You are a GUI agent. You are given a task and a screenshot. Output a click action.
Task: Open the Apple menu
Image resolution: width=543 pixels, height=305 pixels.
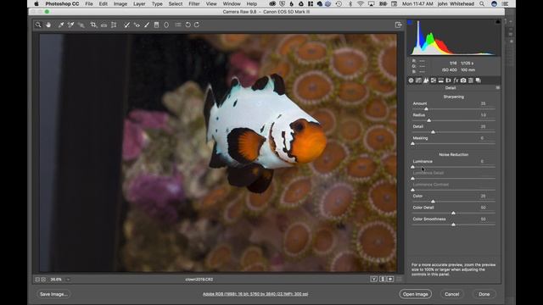(36, 3)
